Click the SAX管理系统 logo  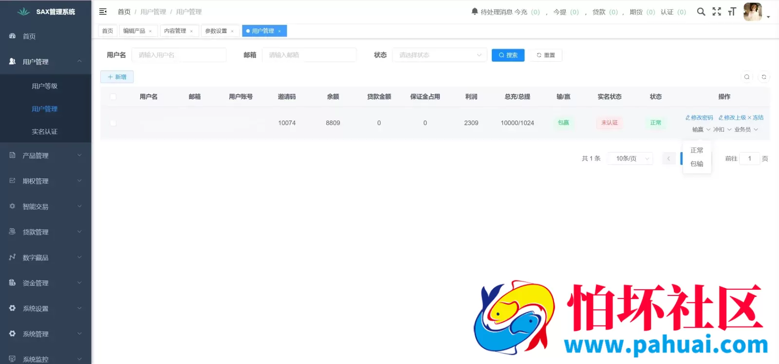46,12
